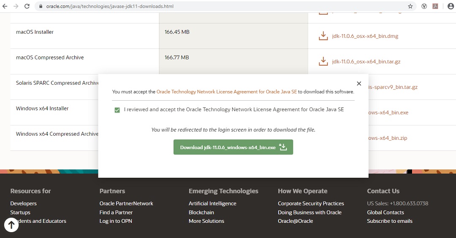The width and height of the screenshot is (456, 238).
Task: Open the browser profile avatar
Action: coord(451,6)
